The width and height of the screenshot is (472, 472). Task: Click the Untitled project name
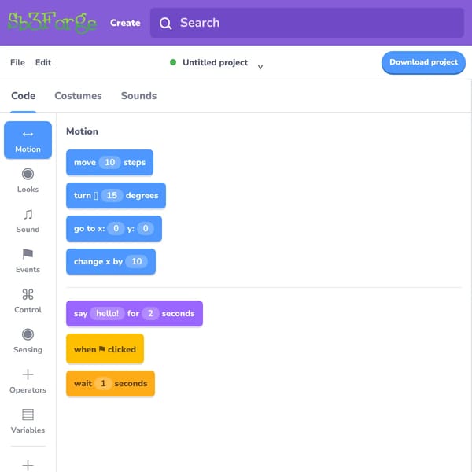pos(216,62)
